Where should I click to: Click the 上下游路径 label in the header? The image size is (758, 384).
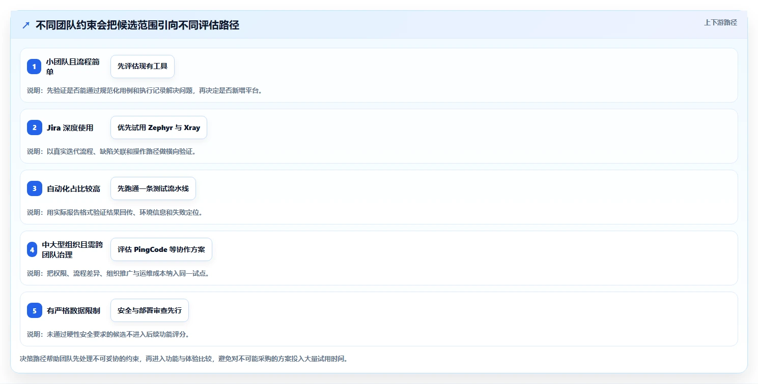[x=720, y=22]
